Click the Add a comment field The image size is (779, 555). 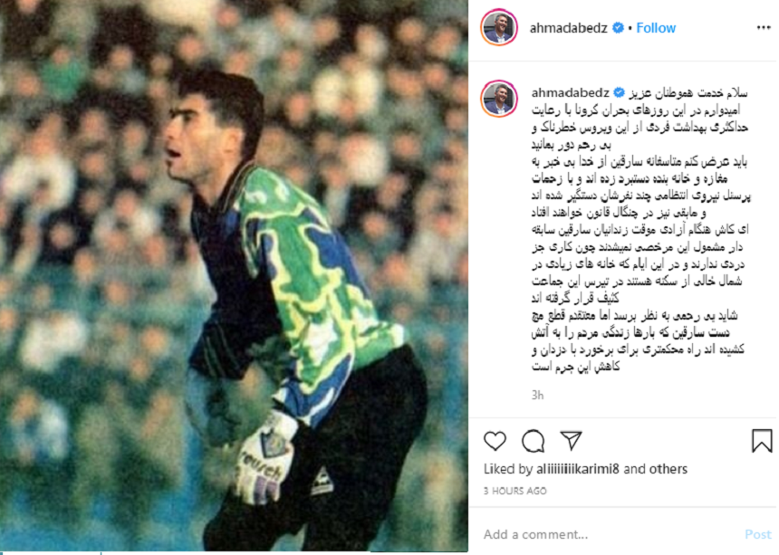point(611,535)
